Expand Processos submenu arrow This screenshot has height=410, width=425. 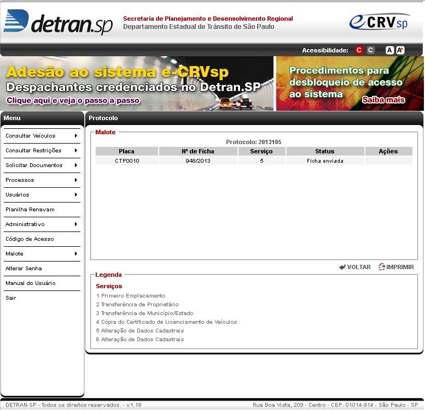pos(76,180)
